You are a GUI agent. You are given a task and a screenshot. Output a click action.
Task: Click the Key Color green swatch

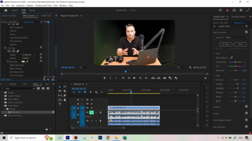click(23, 61)
